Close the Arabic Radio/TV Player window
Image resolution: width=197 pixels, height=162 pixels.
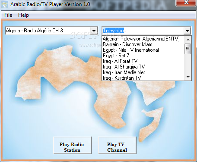(x=186, y=3)
